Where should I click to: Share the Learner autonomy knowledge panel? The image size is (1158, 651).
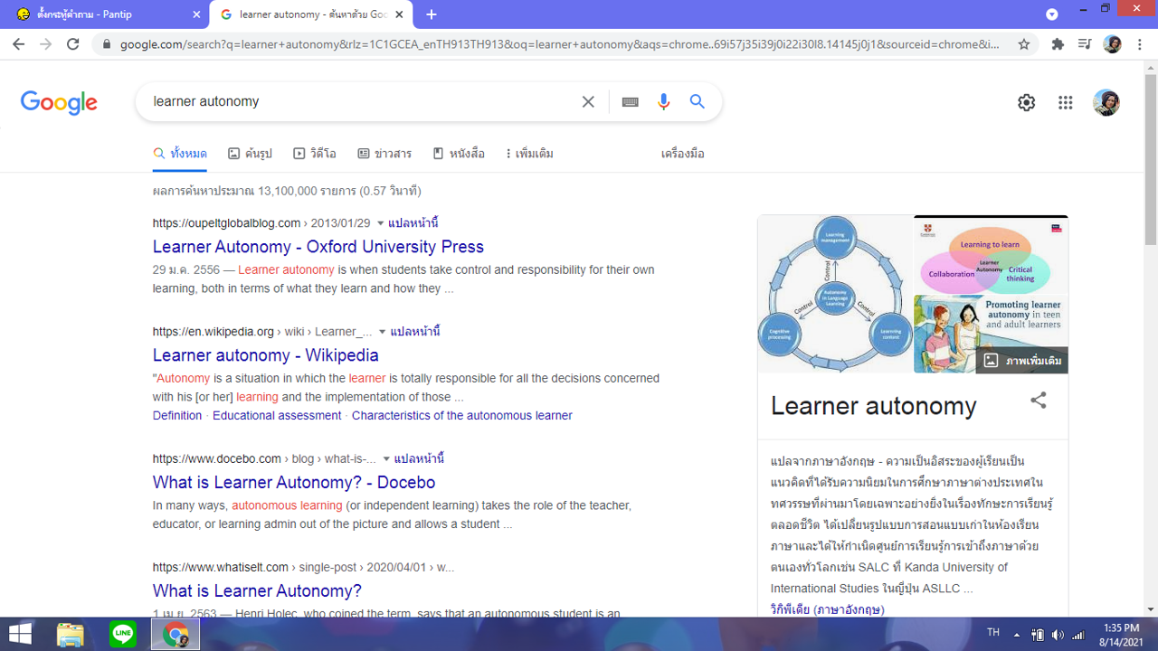[1039, 401]
